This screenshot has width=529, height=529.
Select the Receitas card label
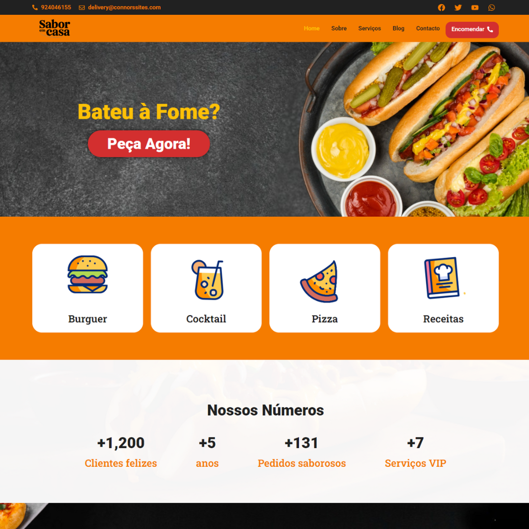(443, 319)
